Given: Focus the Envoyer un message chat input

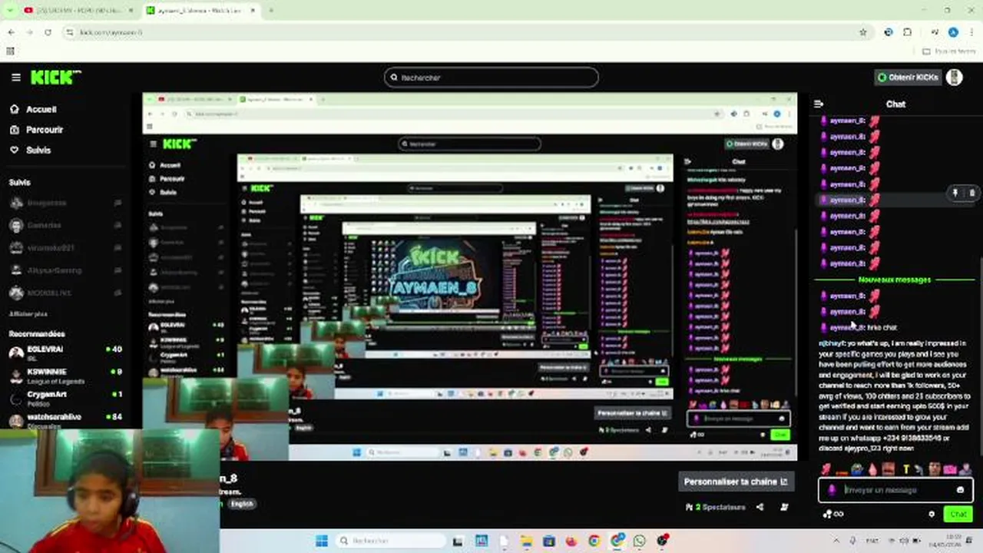Looking at the screenshot, I should (x=895, y=490).
